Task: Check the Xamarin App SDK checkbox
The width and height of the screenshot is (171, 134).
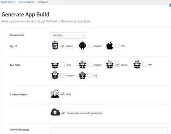Action: [62, 75]
